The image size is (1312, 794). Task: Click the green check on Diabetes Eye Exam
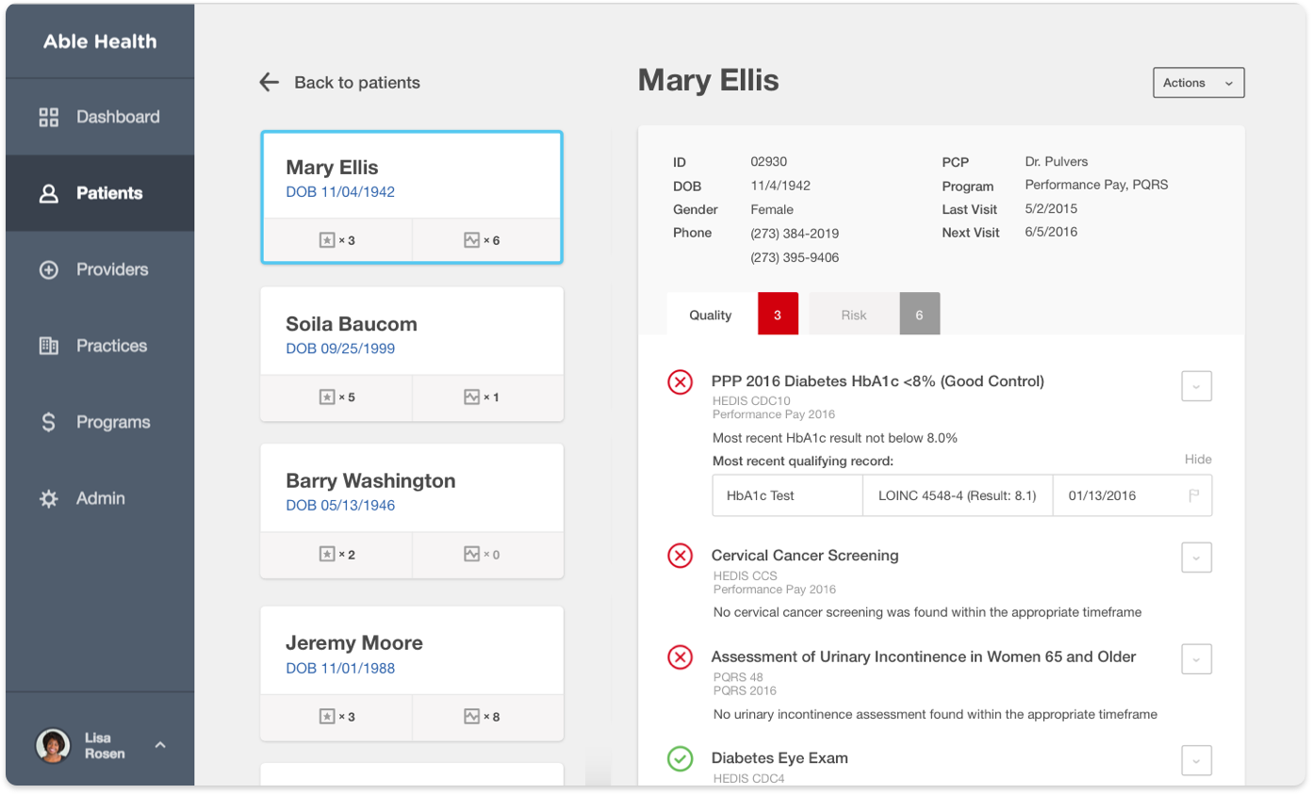(680, 758)
